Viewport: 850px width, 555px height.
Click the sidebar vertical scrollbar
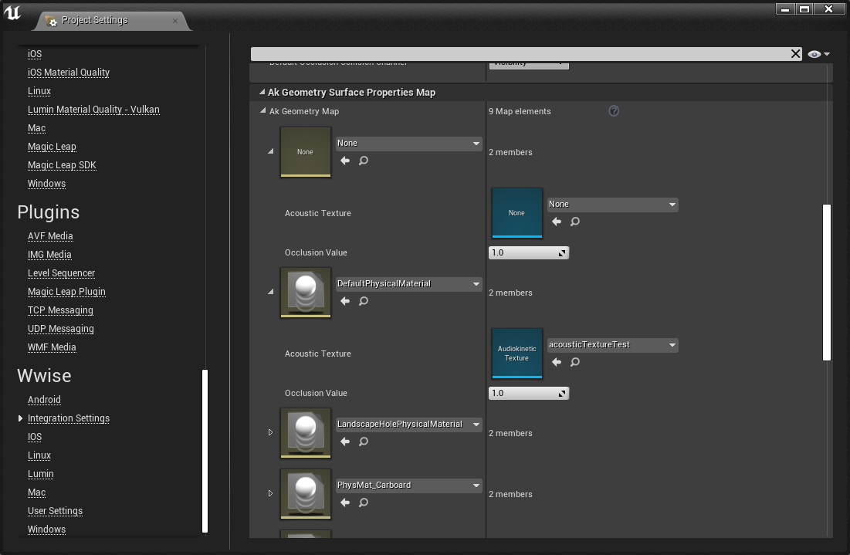tap(205, 451)
